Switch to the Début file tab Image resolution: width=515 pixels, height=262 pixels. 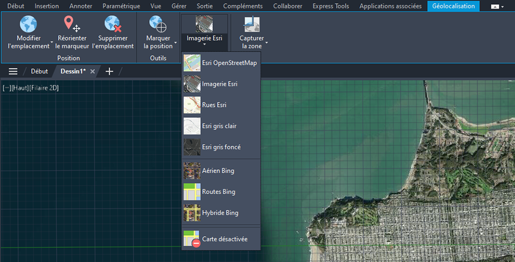[x=39, y=71]
